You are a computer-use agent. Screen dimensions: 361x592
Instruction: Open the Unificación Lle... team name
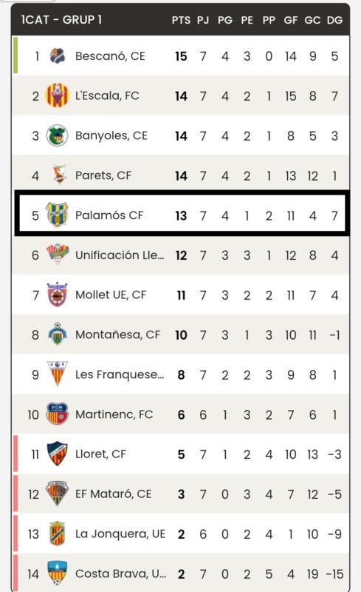pos(120,255)
